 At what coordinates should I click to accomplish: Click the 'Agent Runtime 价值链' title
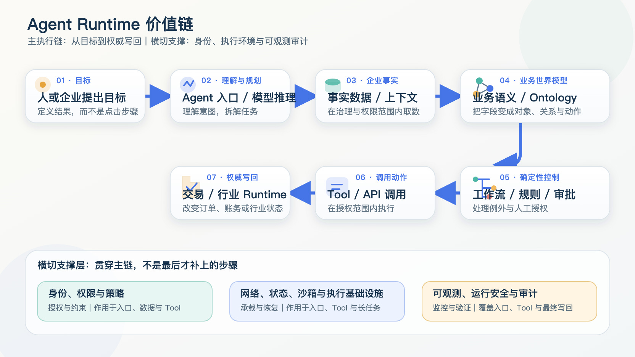click(x=111, y=24)
